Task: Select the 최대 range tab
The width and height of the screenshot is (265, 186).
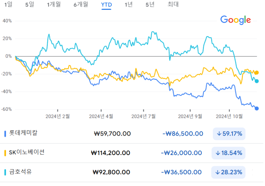Action: click(173, 4)
